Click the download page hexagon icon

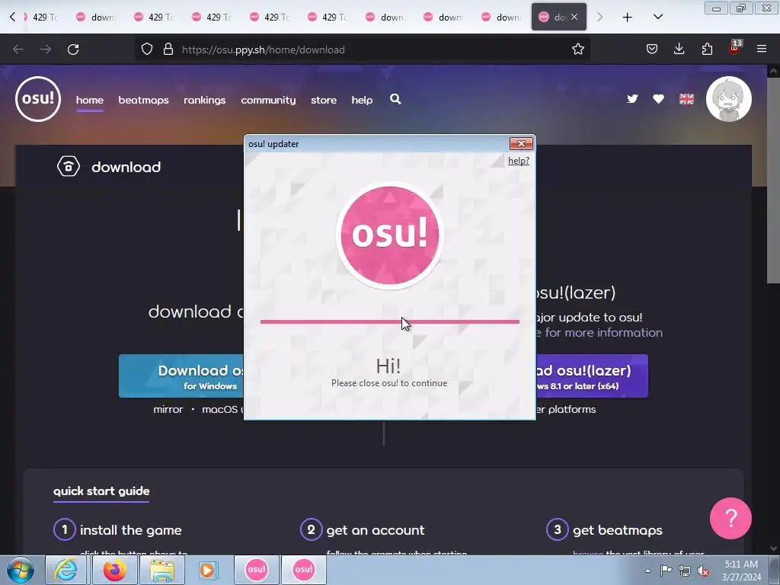pos(68,167)
